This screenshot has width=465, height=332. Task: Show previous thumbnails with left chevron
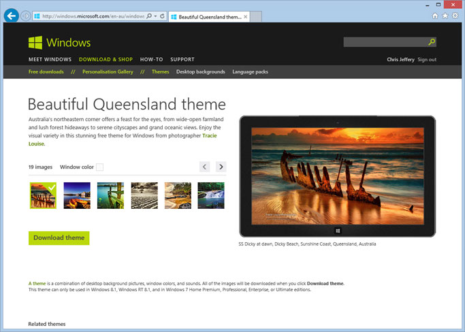tap(204, 167)
